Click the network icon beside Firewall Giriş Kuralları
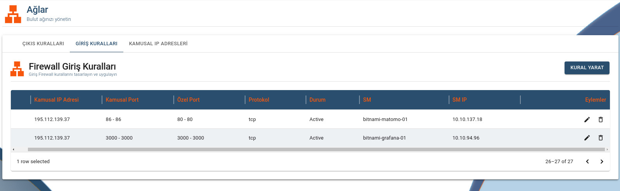620x191 pixels. click(x=17, y=69)
